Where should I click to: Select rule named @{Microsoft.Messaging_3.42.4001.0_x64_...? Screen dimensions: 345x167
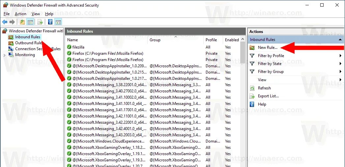110,129
